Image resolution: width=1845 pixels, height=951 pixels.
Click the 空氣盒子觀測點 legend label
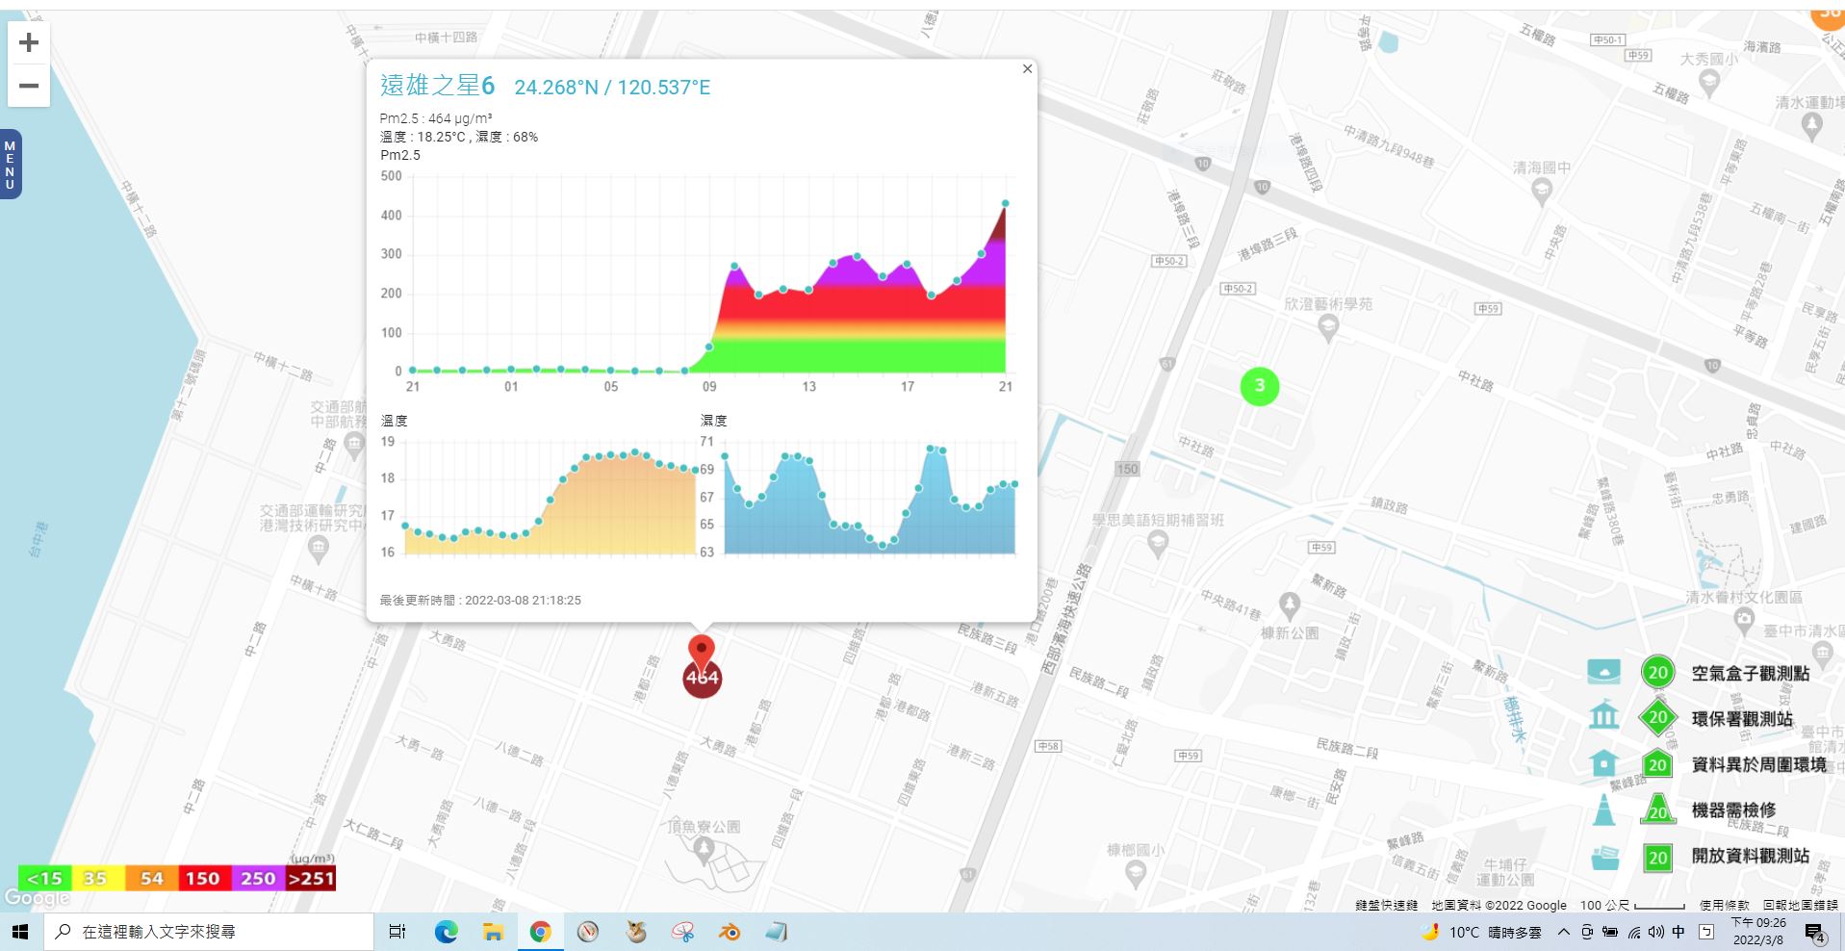pos(1751,673)
